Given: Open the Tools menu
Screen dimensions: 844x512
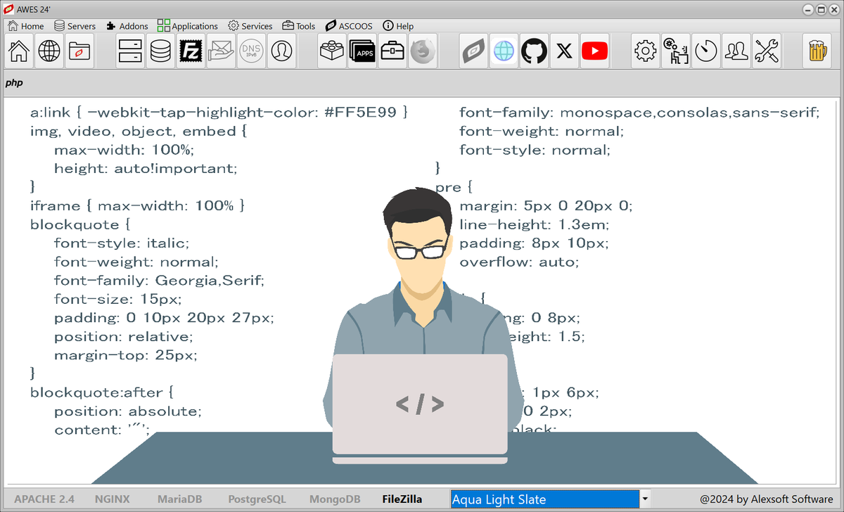Looking at the screenshot, I should point(298,25).
